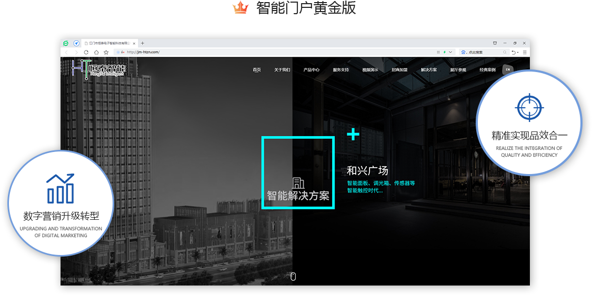Click the site security icon before URL
Image resolution: width=592 pixels, height=295 pixels.
(123, 52)
